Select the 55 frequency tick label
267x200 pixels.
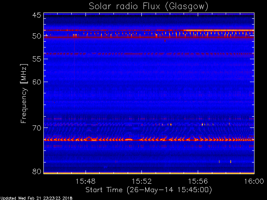37,59
